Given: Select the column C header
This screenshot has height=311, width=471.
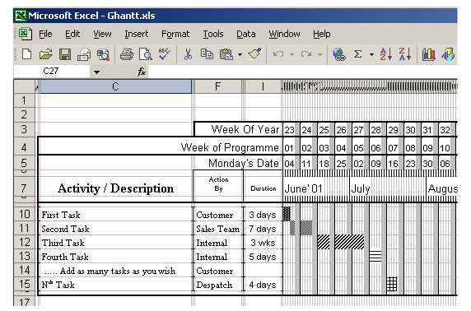Looking at the screenshot, I should (115, 86).
